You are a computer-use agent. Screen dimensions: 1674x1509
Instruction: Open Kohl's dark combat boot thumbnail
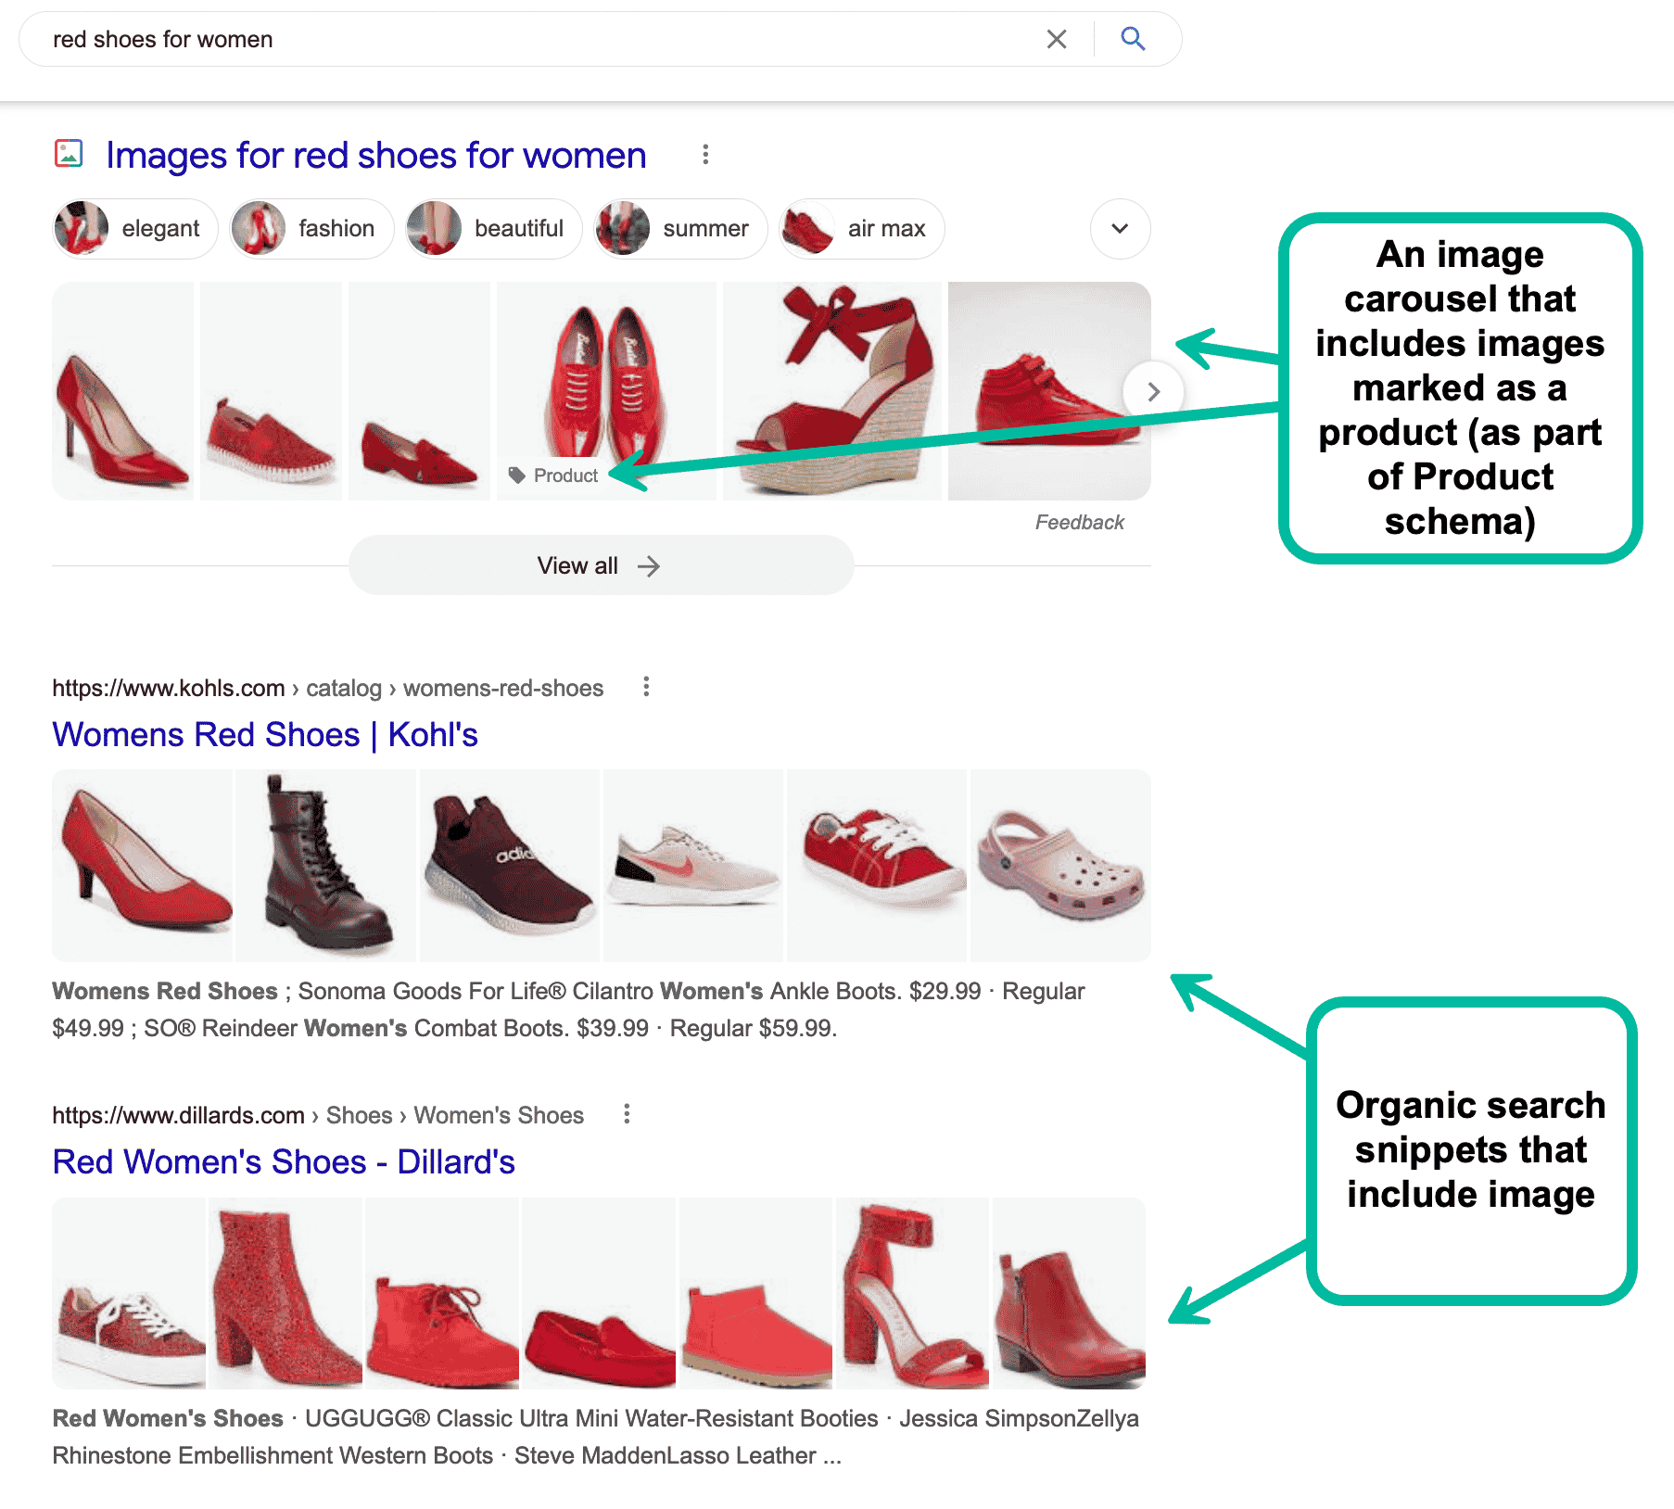point(325,865)
